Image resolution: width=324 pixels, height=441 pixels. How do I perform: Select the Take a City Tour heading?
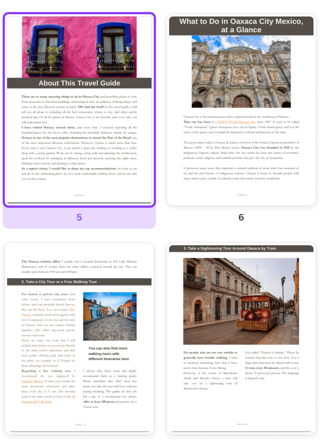59,282
